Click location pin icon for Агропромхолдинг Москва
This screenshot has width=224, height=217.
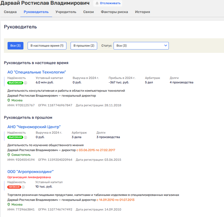click(x=9, y=204)
